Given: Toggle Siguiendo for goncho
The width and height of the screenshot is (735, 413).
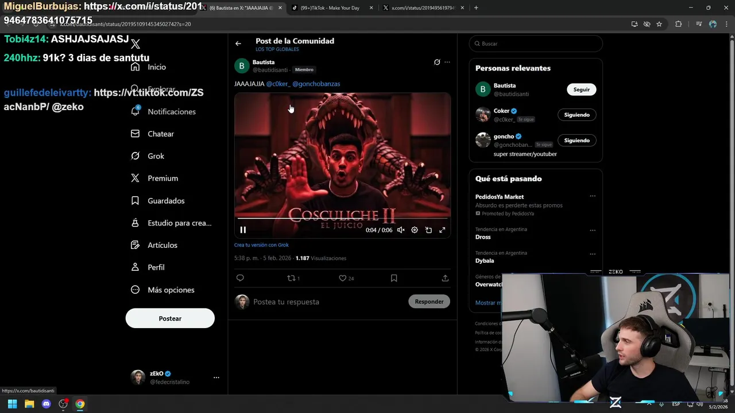Looking at the screenshot, I should click(577, 141).
